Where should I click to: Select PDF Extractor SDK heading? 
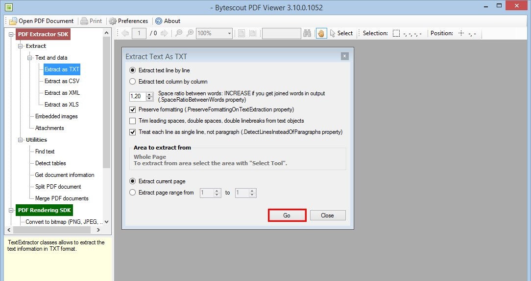43,34
